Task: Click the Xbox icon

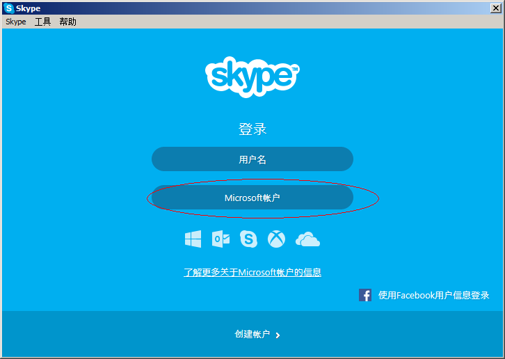Action: tap(276, 239)
